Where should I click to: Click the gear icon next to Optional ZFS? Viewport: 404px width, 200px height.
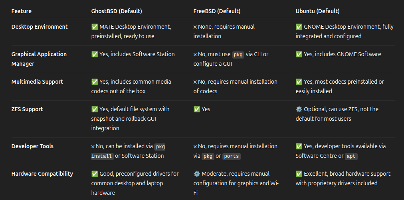[x=299, y=109]
